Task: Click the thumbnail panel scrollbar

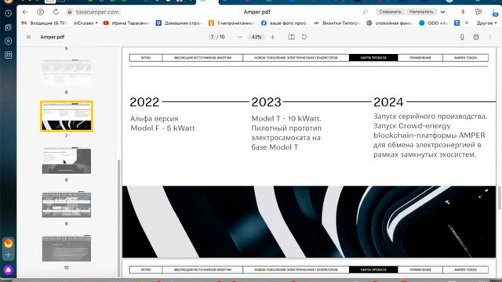Action: pos(119,218)
